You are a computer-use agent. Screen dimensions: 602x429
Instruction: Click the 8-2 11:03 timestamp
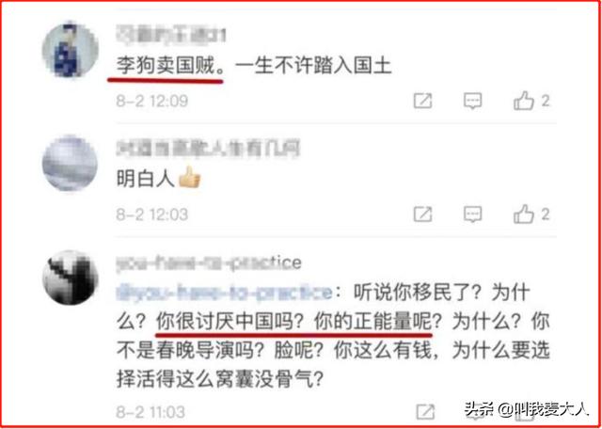tap(150, 412)
